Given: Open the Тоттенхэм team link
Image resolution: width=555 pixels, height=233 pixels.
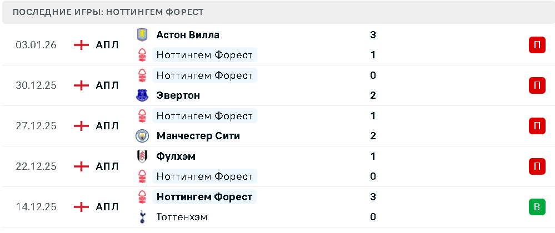Looking at the screenshot, I should [182, 217].
